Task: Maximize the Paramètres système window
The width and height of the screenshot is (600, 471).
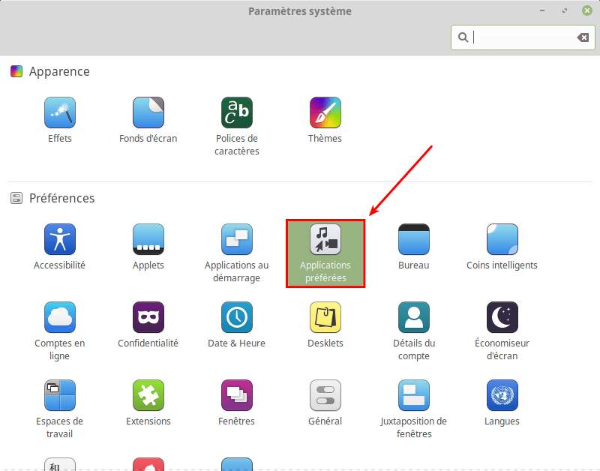Action: (x=565, y=10)
